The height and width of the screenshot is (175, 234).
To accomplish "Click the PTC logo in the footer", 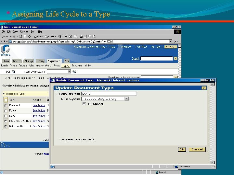I will tap(6, 145).
